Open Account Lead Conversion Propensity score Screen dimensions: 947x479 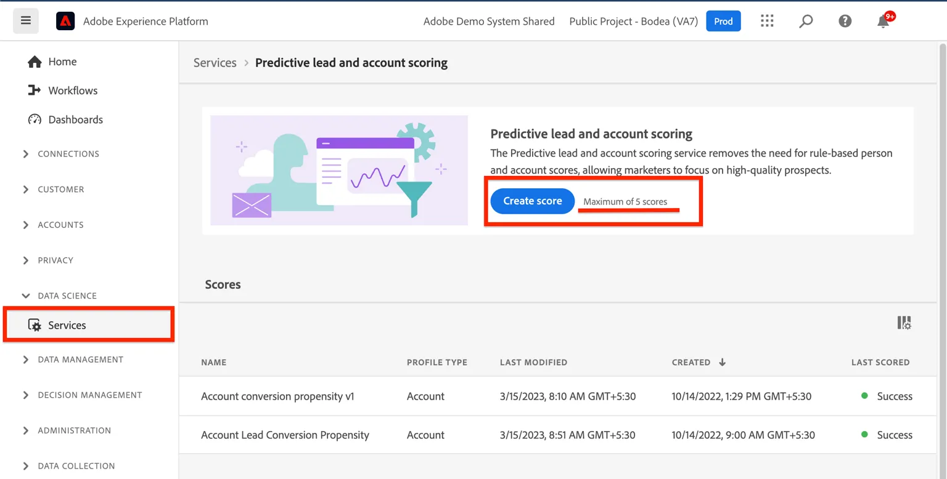click(x=285, y=435)
